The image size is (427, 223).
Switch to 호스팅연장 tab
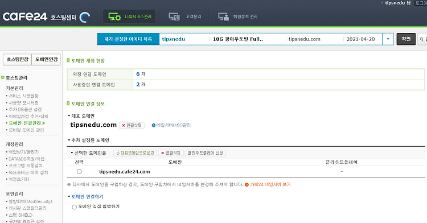click(x=18, y=59)
